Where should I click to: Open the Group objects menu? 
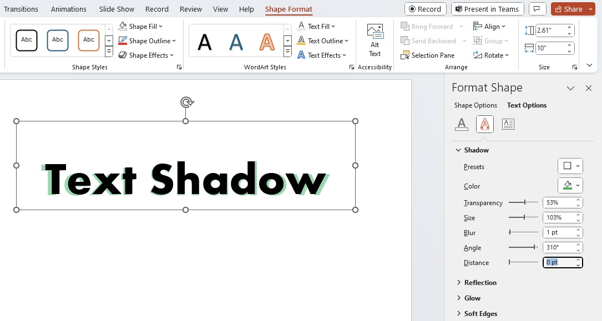[x=490, y=41]
